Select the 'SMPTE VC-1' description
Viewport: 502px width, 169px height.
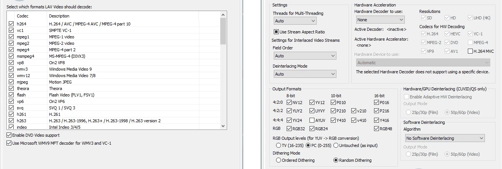pyautogui.click(x=60, y=30)
